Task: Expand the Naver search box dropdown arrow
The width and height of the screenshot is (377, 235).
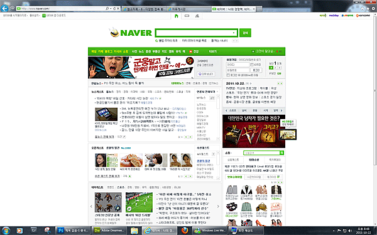Action: (234, 33)
